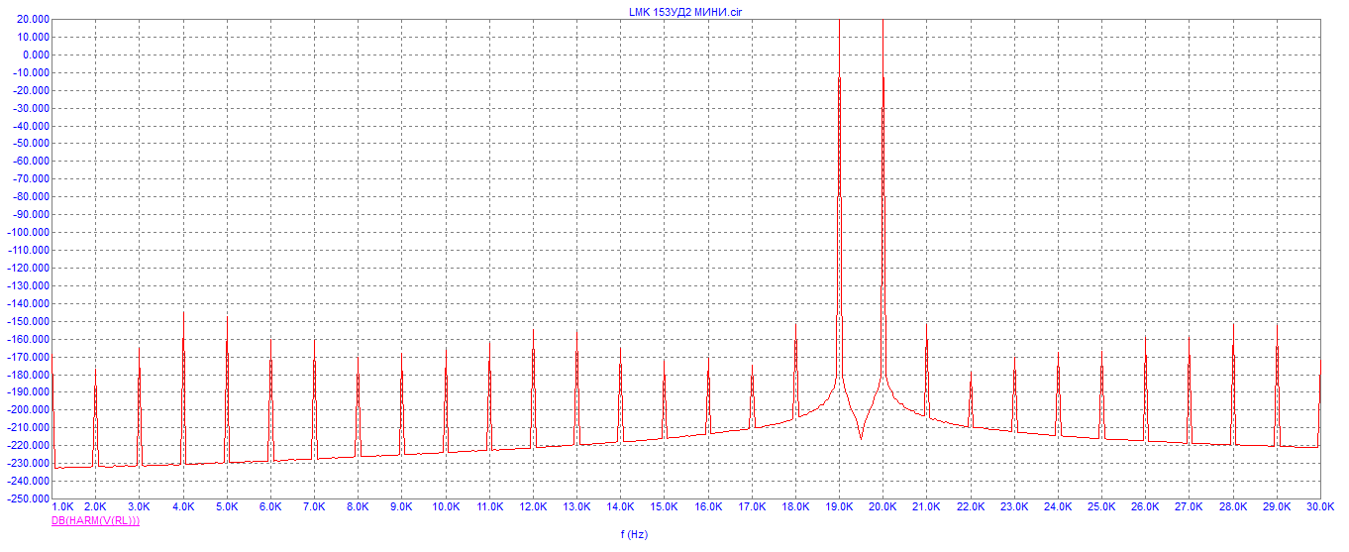Pick the 29.0K frequency tick label
Image resolution: width=1349 pixels, height=552 pixels.
tap(1276, 506)
